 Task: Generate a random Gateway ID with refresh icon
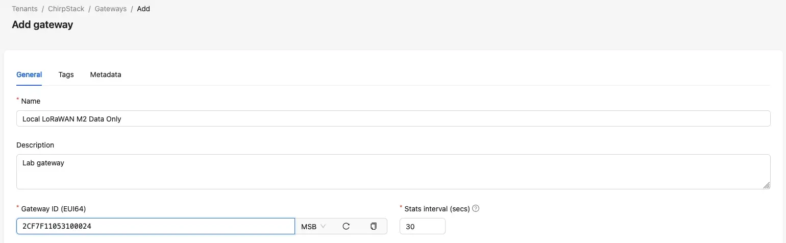[346, 226]
